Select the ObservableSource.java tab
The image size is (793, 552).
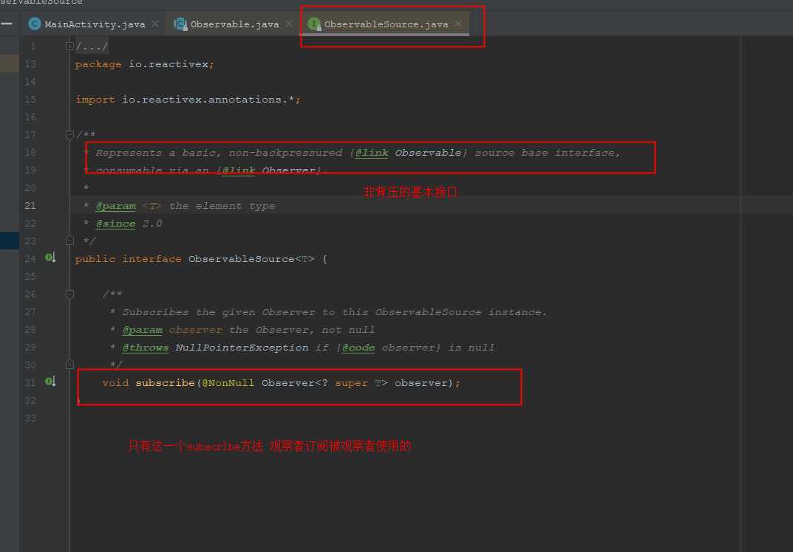pyautogui.click(x=385, y=24)
